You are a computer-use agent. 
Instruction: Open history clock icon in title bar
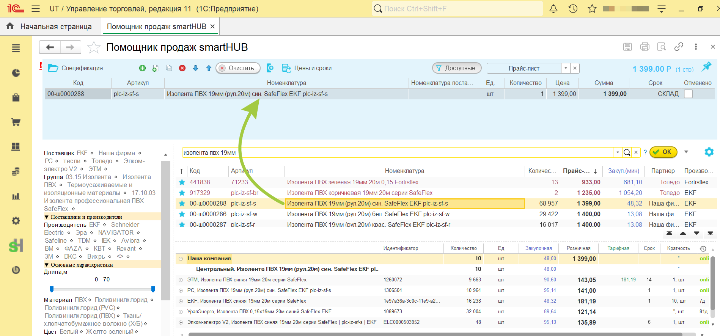(x=573, y=9)
